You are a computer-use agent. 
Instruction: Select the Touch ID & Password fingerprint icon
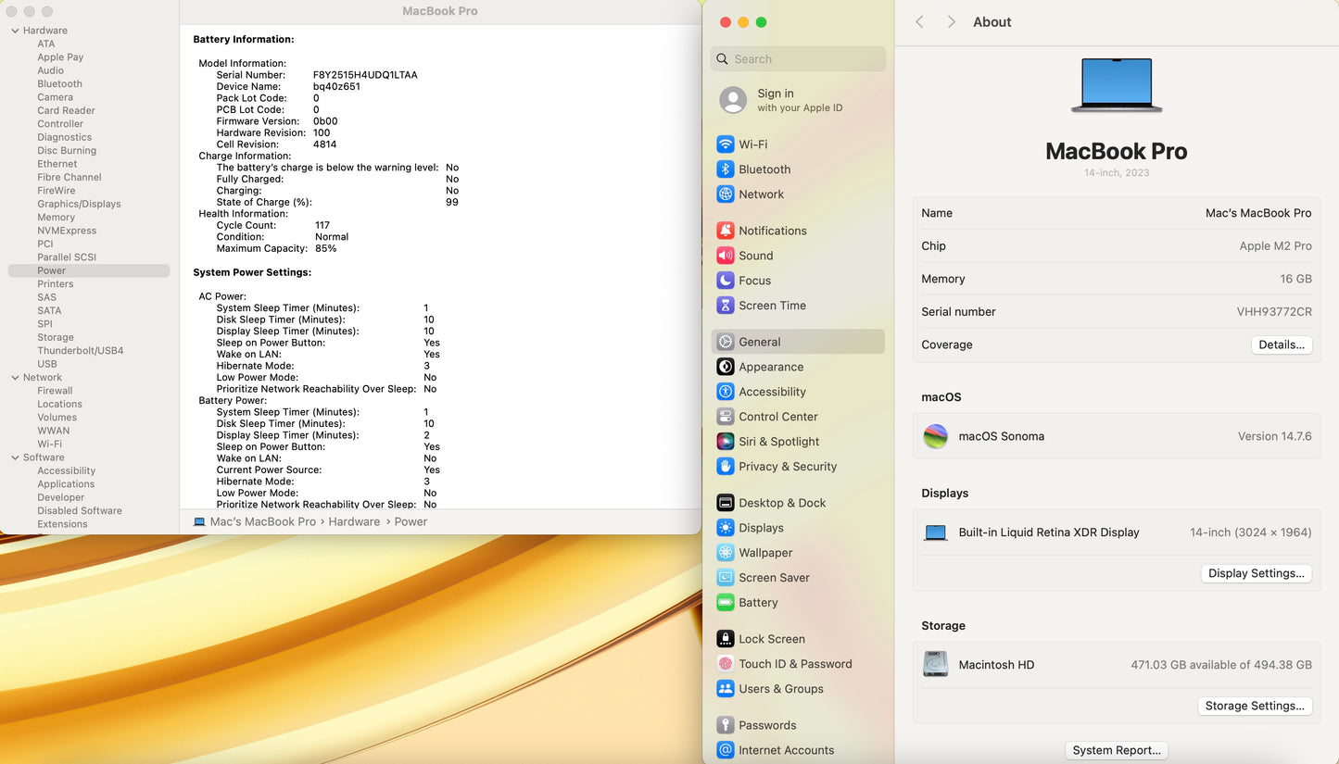click(x=726, y=664)
